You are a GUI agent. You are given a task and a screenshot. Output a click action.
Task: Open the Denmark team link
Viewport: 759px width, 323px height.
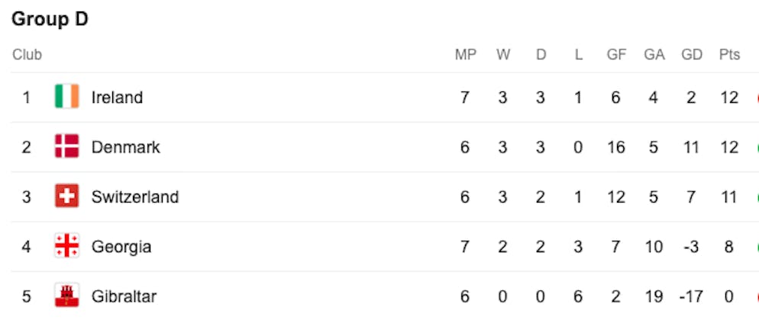[125, 147]
